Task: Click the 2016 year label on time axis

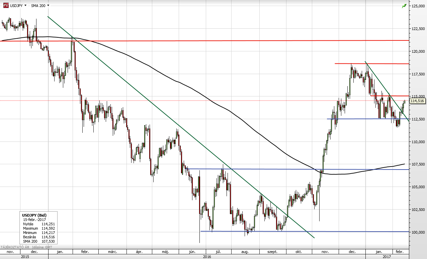Action: pos(207,256)
